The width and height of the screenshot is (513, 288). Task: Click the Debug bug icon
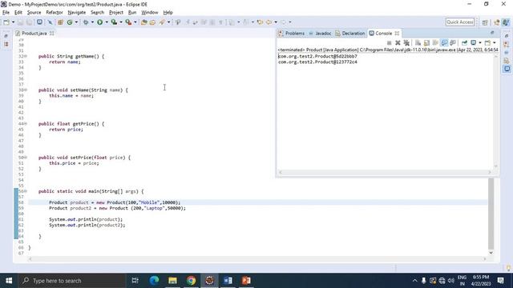click(86, 22)
